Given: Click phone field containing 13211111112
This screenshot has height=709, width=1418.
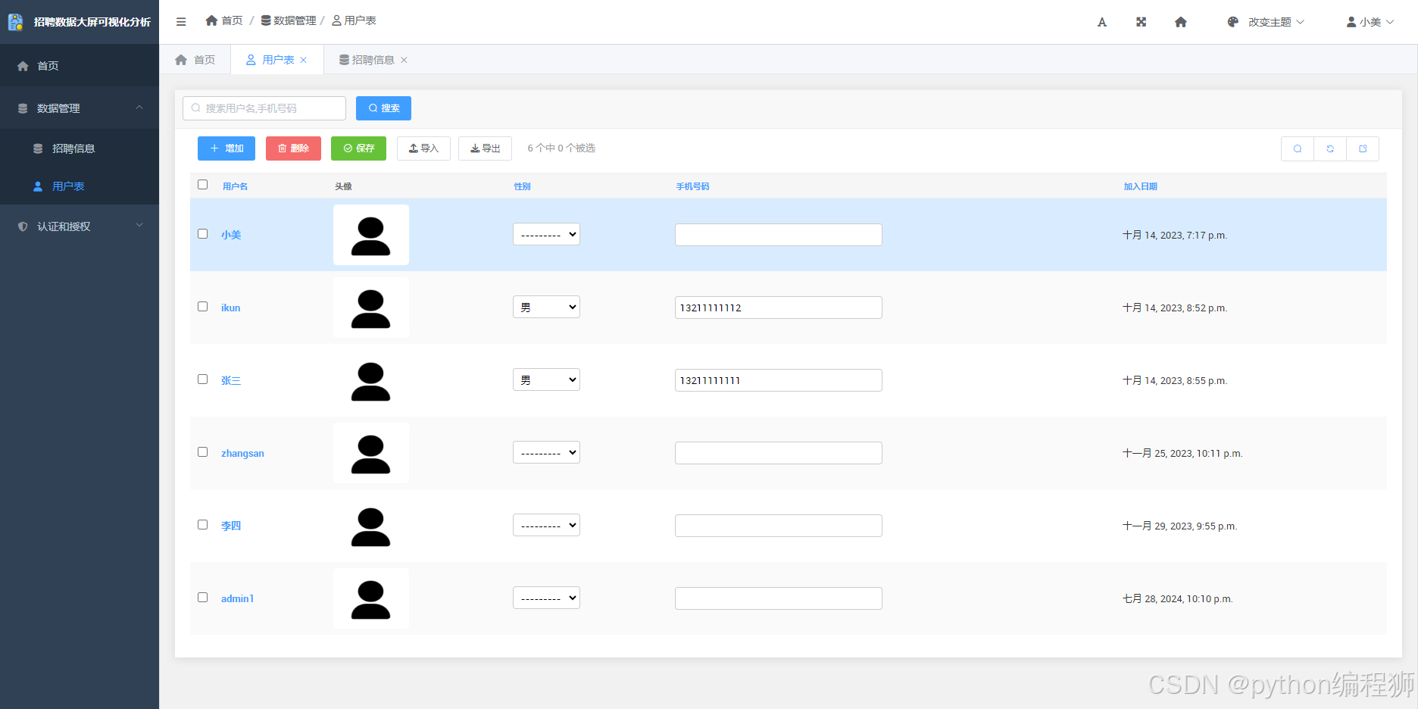Looking at the screenshot, I should [779, 308].
